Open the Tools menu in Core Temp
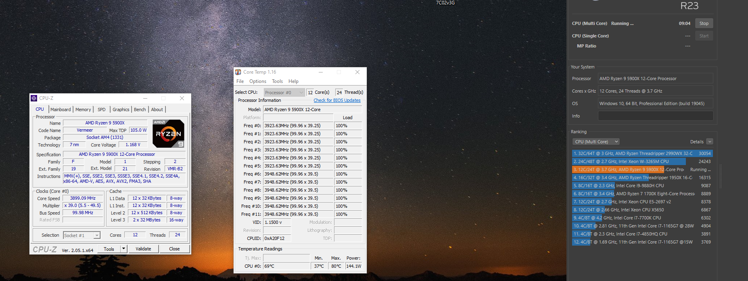This screenshot has width=748, height=281. pyautogui.click(x=277, y=81)
